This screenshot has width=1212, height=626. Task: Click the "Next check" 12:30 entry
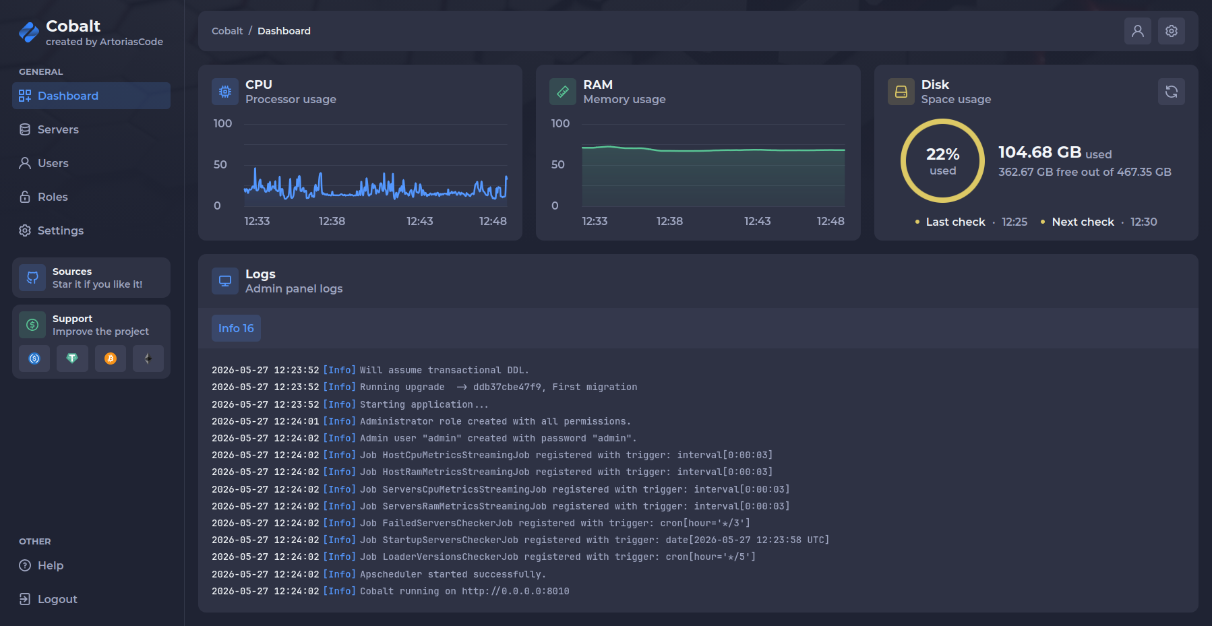coord(1099,222)
